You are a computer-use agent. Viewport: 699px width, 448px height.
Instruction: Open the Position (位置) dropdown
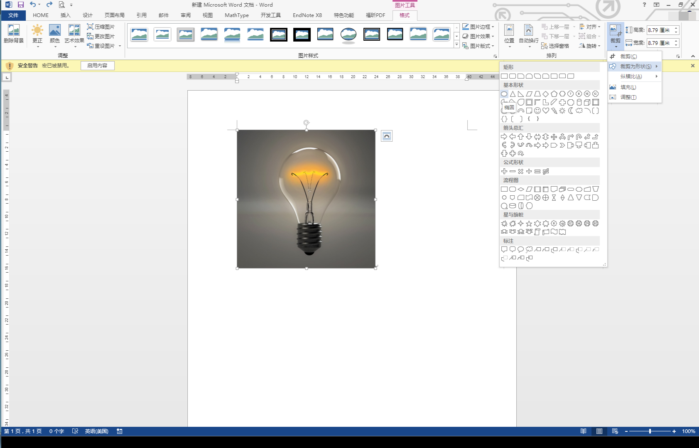click(509, 36)
